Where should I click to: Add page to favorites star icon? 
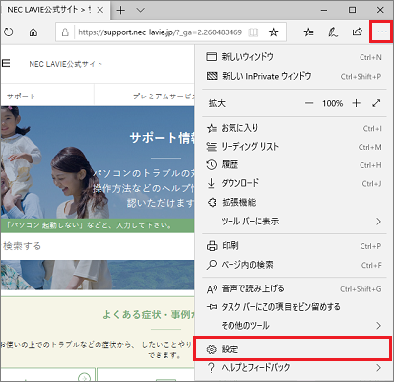[274, 32]
